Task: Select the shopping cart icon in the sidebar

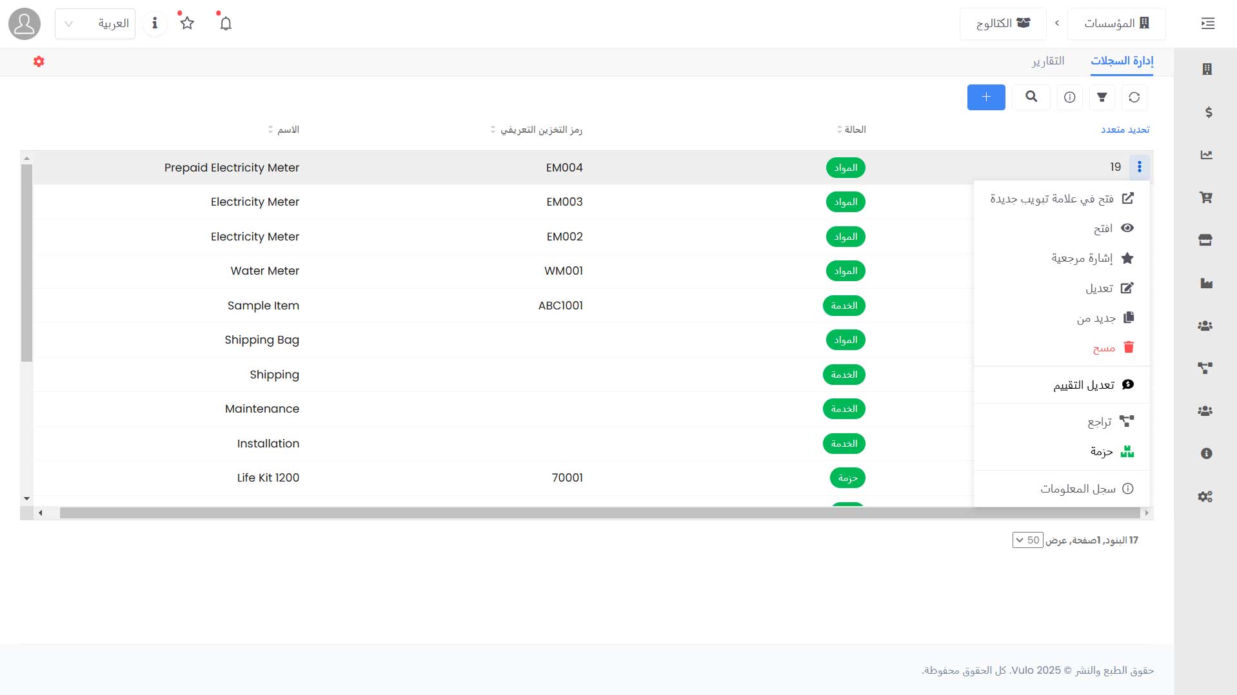Action: (1206, 197)
